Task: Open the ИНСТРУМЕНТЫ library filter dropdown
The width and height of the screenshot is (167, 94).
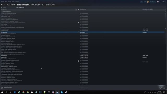Action: coord(20,8)
